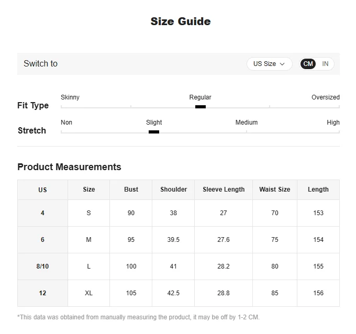Switch measurements to IN

(x=325, y=64)
